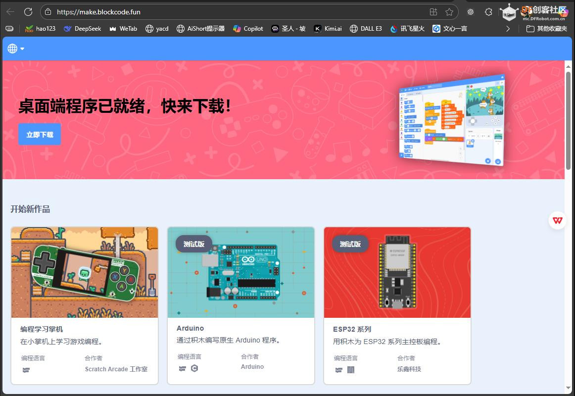This screenshot has height=396, width=575.
Task: Open the hao123 bookmark
Action: [x=41, y=29]
